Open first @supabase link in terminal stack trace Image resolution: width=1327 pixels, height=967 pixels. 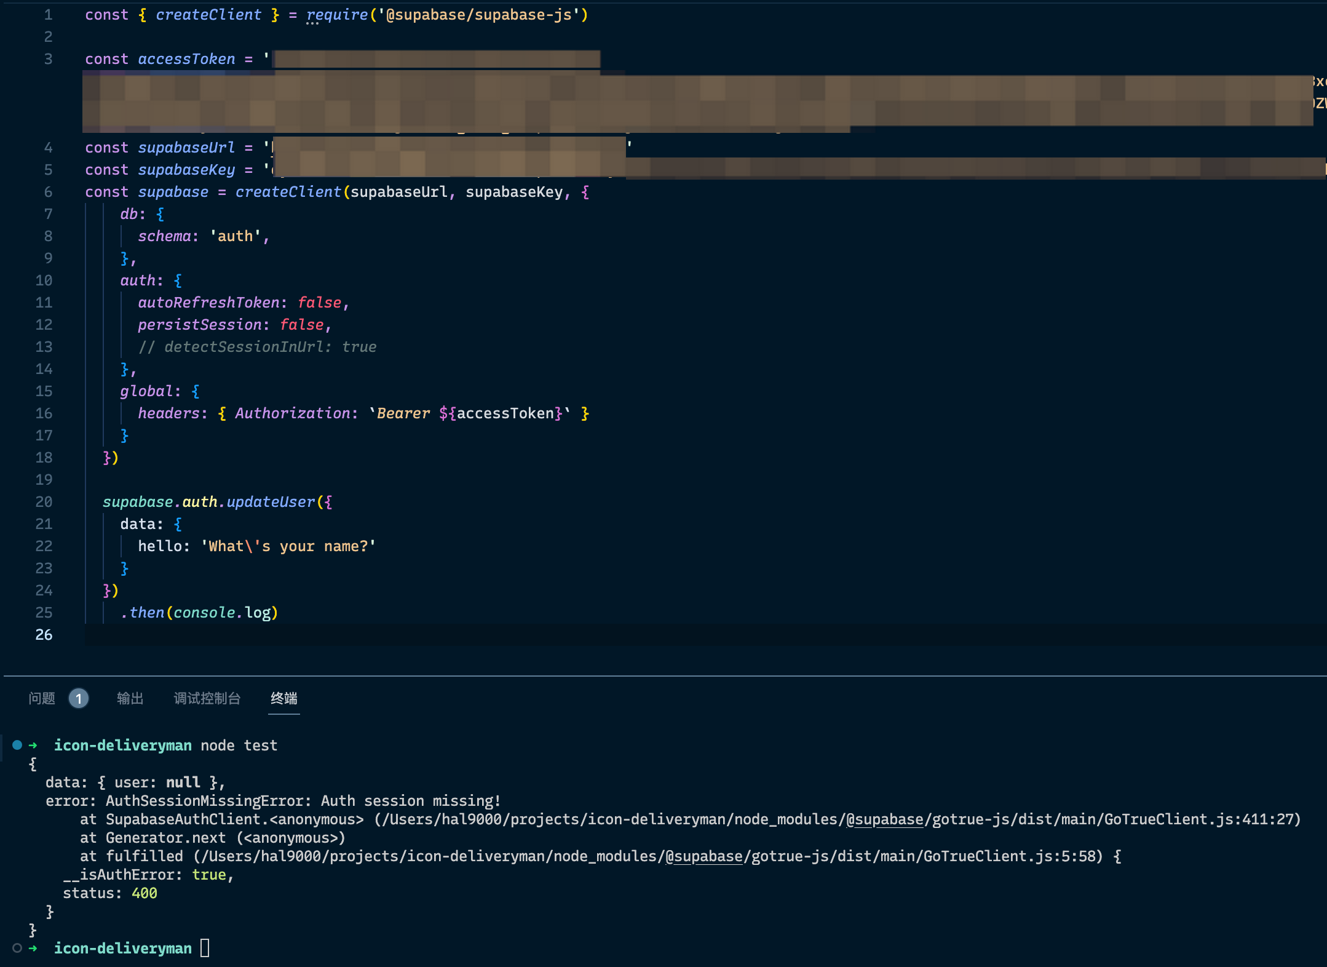tap(885, 819)
